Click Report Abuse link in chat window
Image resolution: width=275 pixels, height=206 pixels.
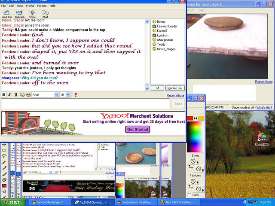click(175, 95)
